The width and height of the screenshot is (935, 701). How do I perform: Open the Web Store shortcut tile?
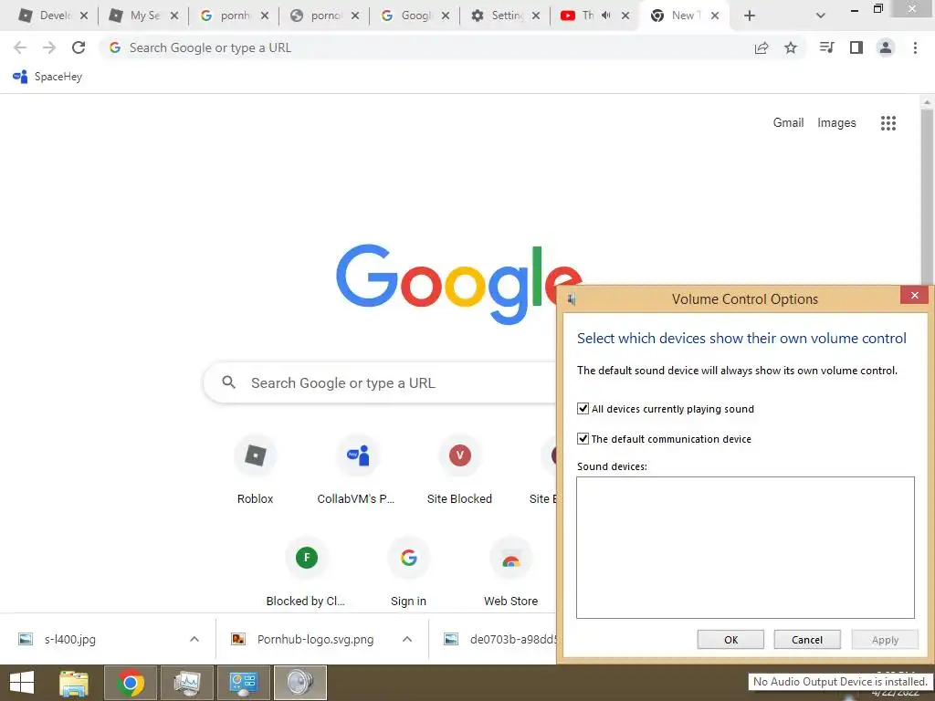[x=511, y=572]
